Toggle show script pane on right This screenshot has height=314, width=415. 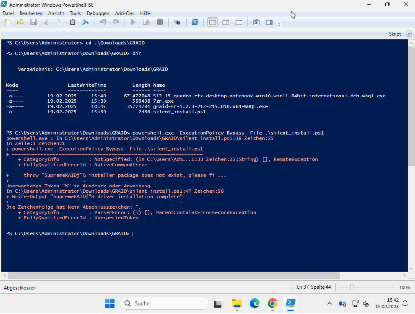(x=226, y=22)
